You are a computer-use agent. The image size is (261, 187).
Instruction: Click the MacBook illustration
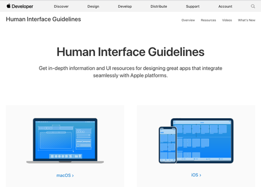tap(65, 141)
